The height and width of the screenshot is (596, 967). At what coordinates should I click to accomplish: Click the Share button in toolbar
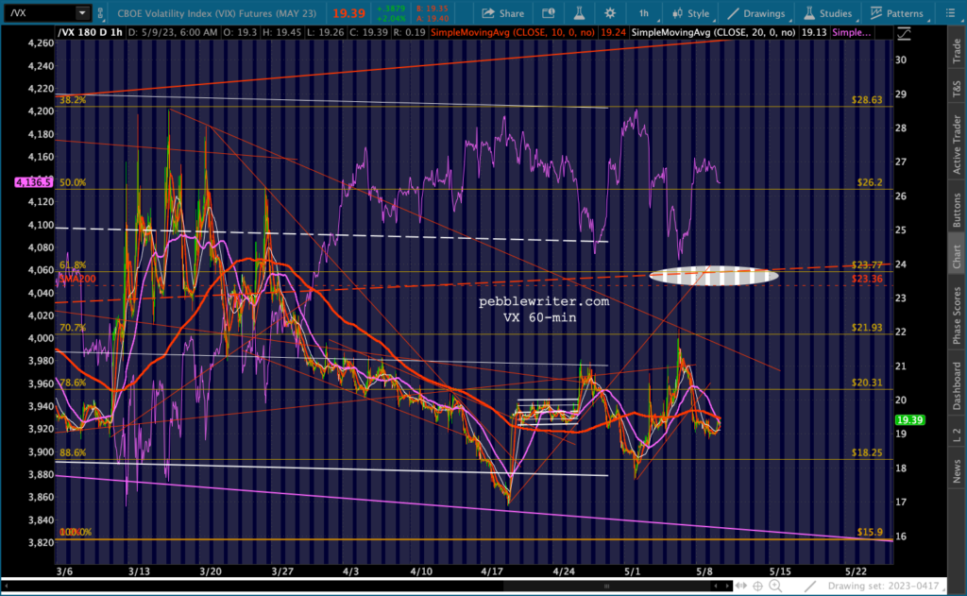point(502,13)
